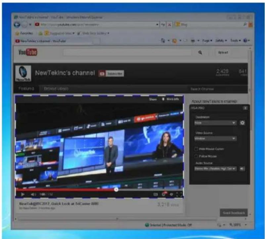Screen dimensions: 265x239
Task: Click the 'Internet | Protected Mode: Off' status
Action: click(168, 225)
